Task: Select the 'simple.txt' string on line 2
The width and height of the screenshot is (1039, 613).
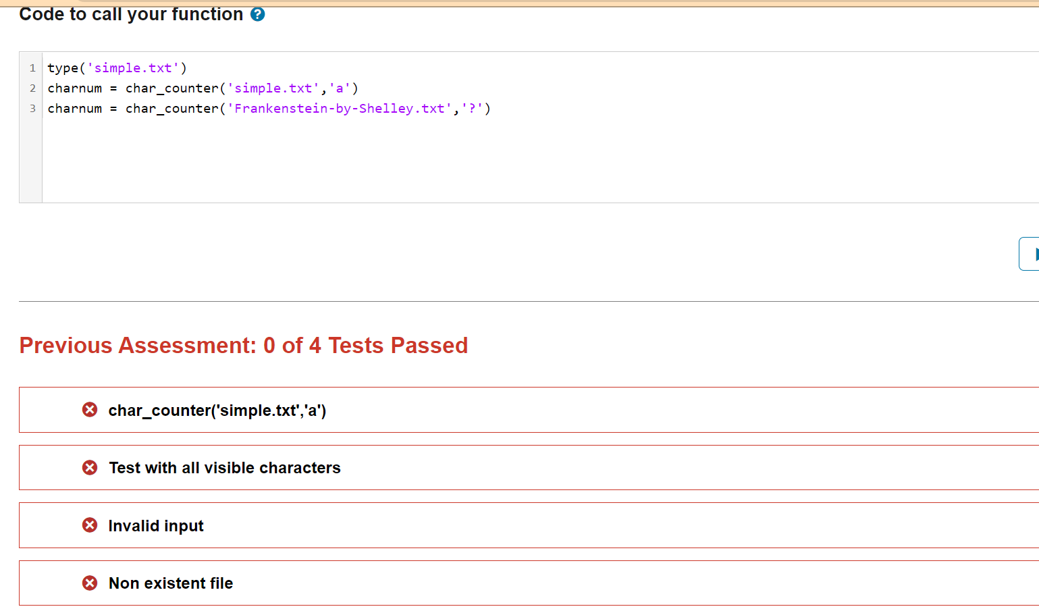Action: 273,88
